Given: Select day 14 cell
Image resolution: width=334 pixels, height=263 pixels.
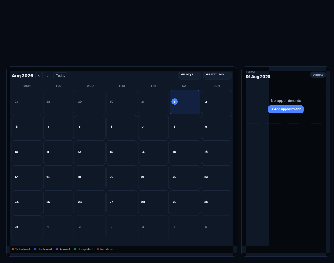Looking at the screenshot, I should pyautogui.click(x=153, y=152).
